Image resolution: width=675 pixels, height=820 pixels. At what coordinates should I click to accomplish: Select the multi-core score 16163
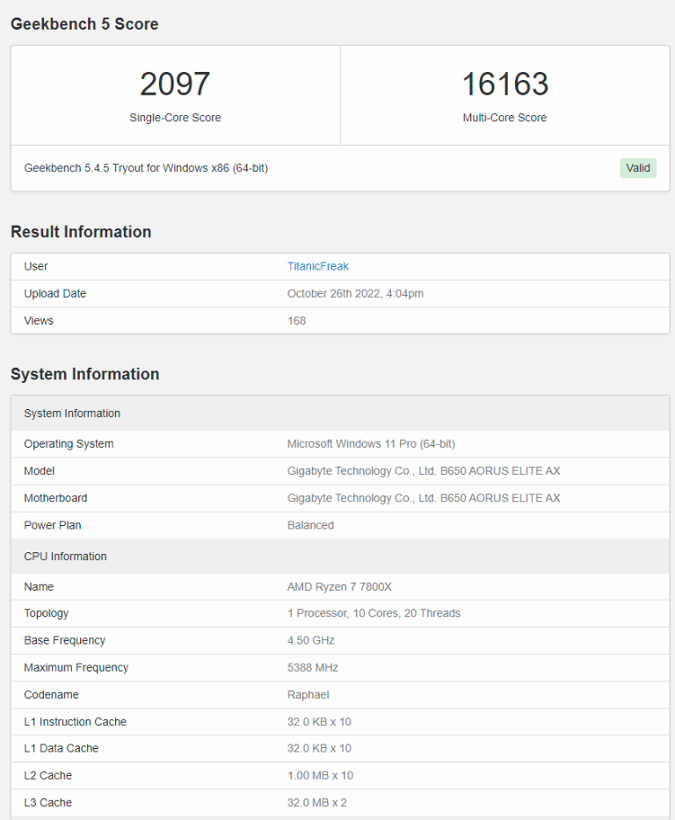[x=504, y=83]
